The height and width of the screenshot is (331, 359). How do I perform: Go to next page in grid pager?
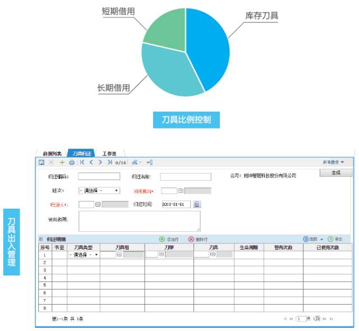(x=325, y=319)
